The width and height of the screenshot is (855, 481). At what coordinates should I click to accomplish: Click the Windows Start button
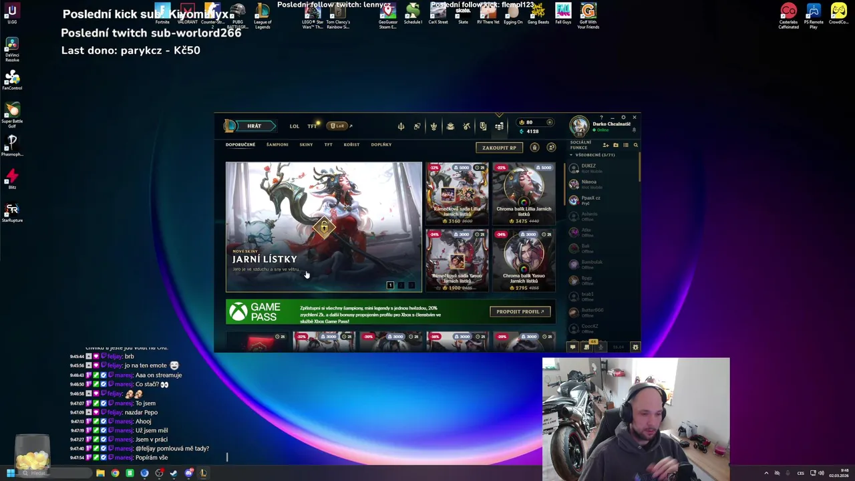[10, 473]
